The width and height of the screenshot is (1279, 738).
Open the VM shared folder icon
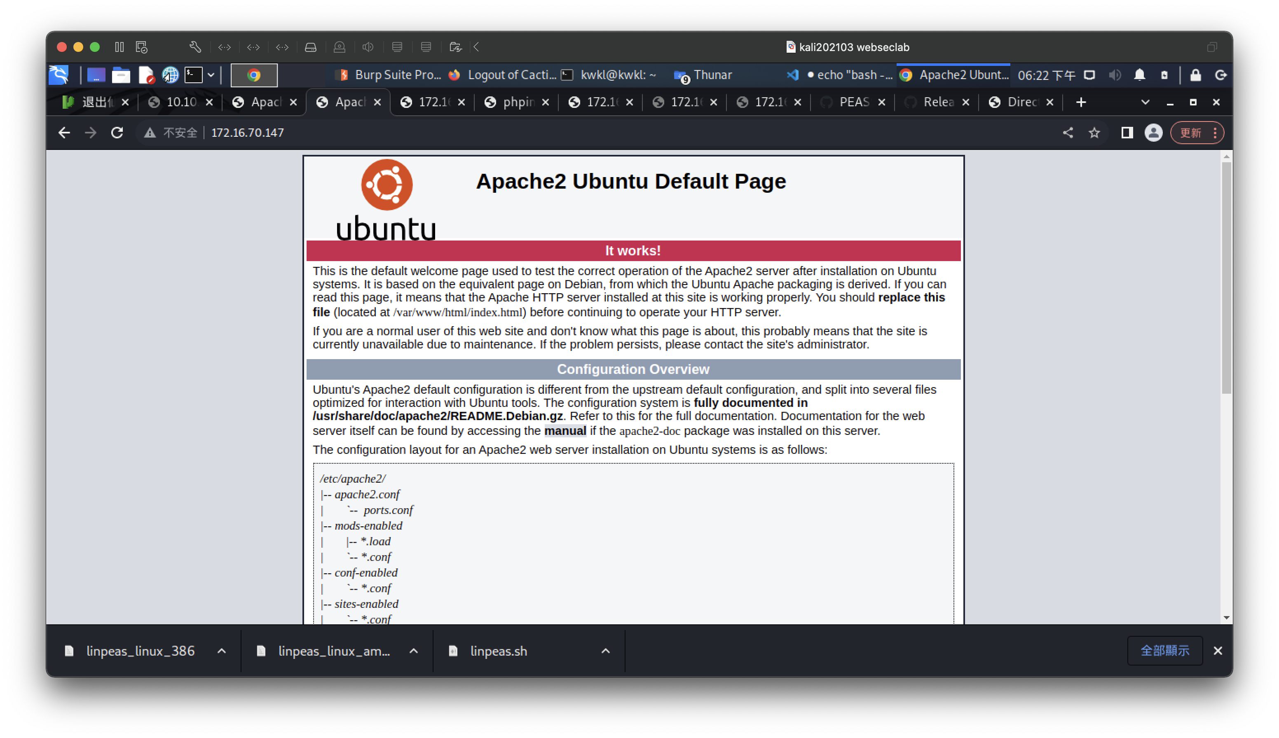click(455, 47)
